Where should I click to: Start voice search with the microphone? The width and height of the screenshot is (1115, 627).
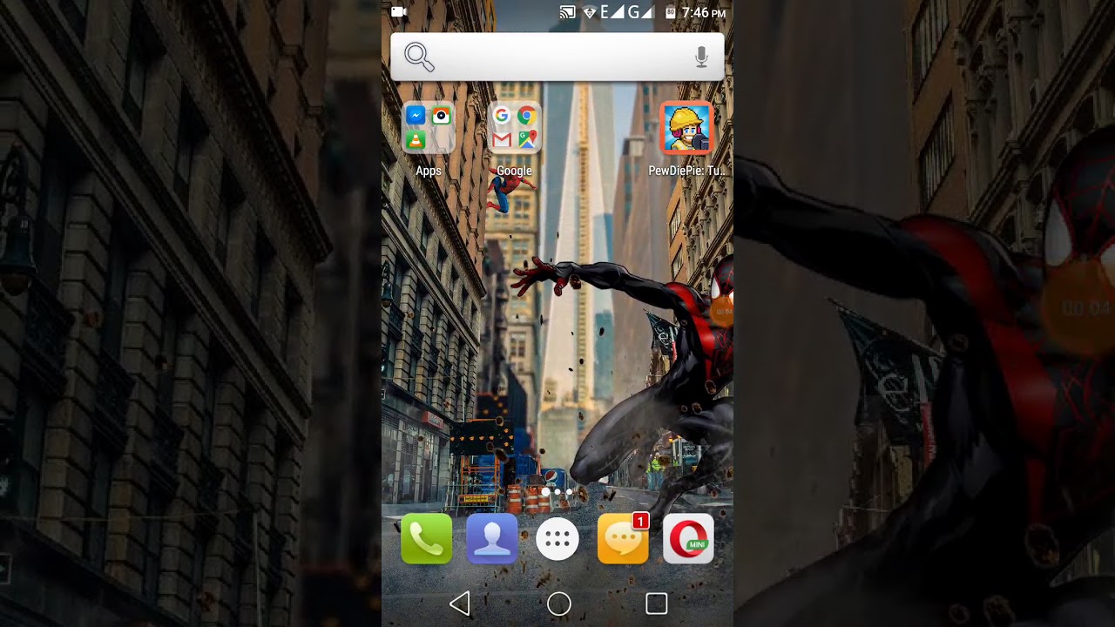pyautogui.click(x=701, y=57)
